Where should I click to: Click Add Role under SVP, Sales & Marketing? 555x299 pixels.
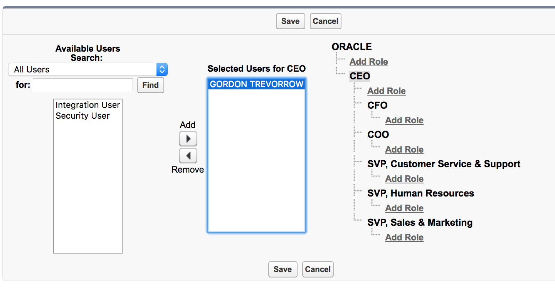404,237
